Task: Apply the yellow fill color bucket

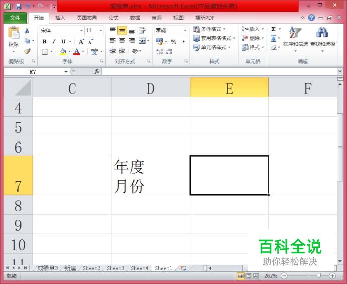Action: pos(63,52)
